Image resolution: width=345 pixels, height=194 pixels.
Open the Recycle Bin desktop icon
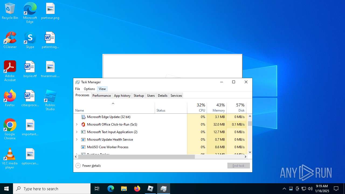pyautogui.click(x=10, y=11)
